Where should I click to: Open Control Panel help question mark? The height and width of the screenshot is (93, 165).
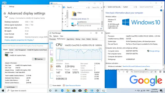click(161, 10)
